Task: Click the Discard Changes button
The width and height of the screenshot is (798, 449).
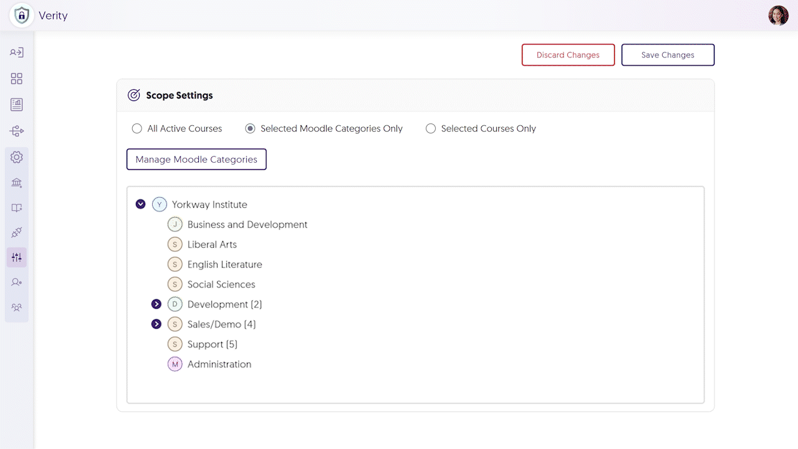Action: [568, 55]
